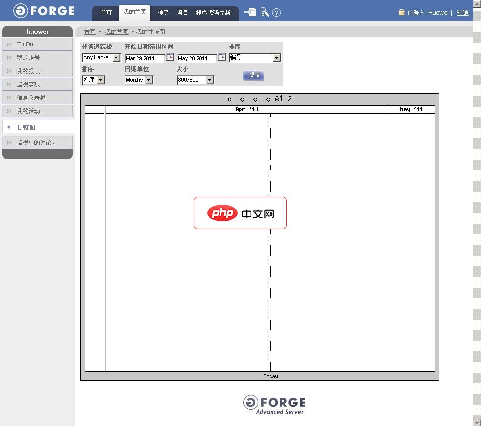Switch to the 搜寻 tab
This screenshot has width=481, height=426.
[x=163, y=13]
